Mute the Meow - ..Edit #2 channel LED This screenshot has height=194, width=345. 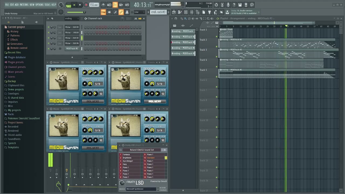pos(49,38)
